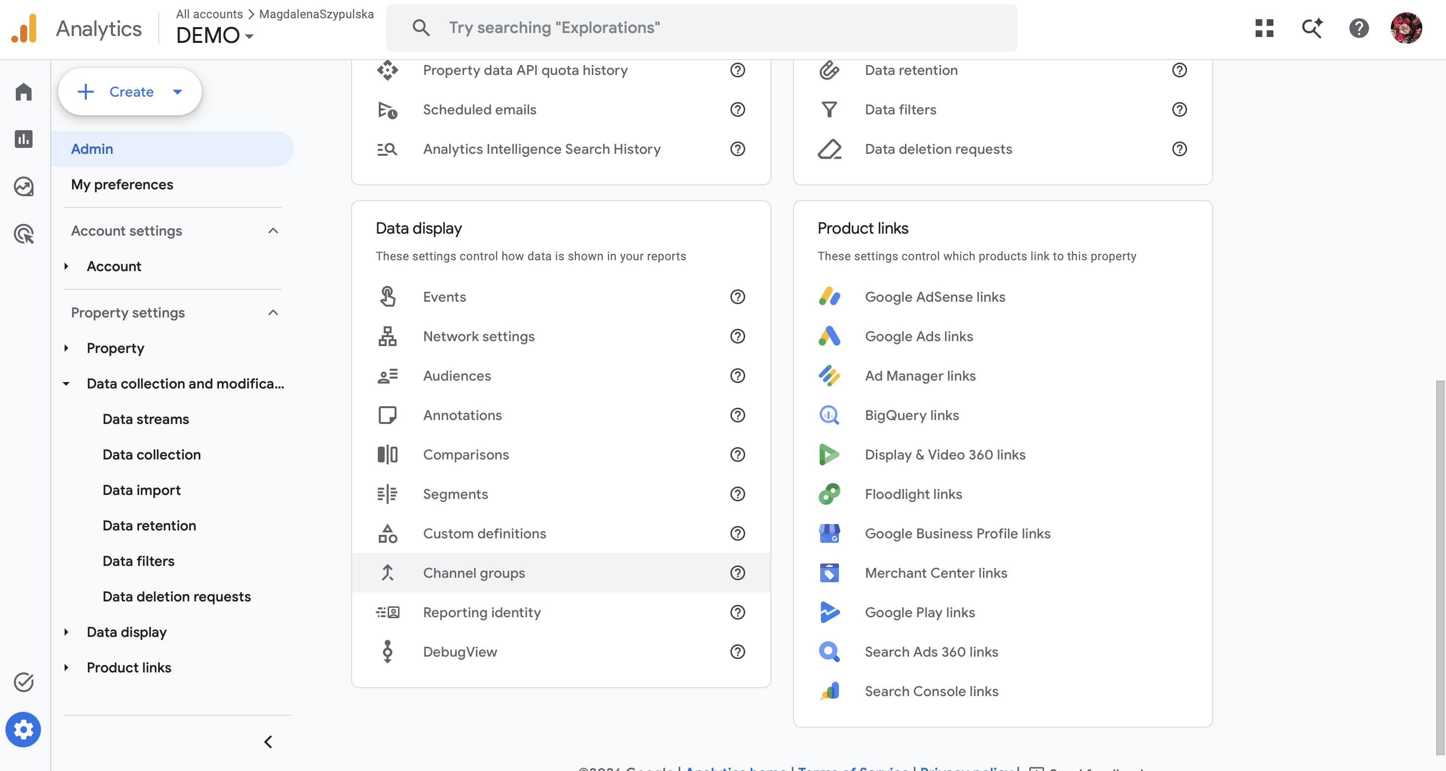Image resolution: width=1446 pixels, height=771 pixels.
Task: Open Data retention in sidebar
Action: [149, 525]
